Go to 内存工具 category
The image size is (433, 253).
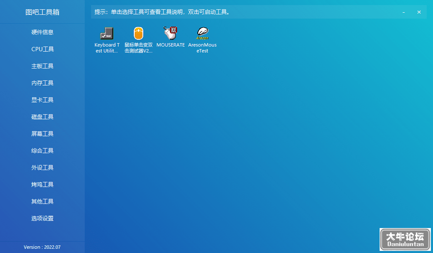pos(42,83)
